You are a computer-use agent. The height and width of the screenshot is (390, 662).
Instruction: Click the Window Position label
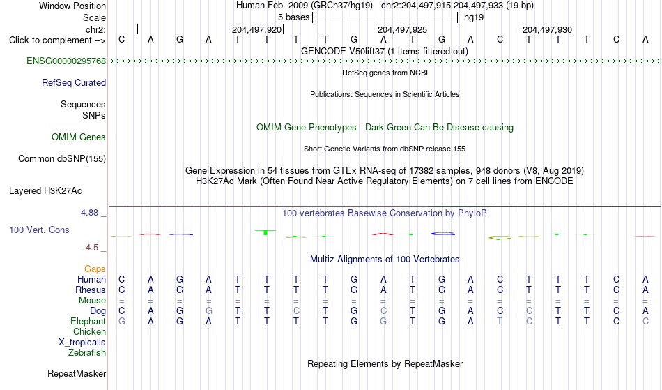(72, 6)
